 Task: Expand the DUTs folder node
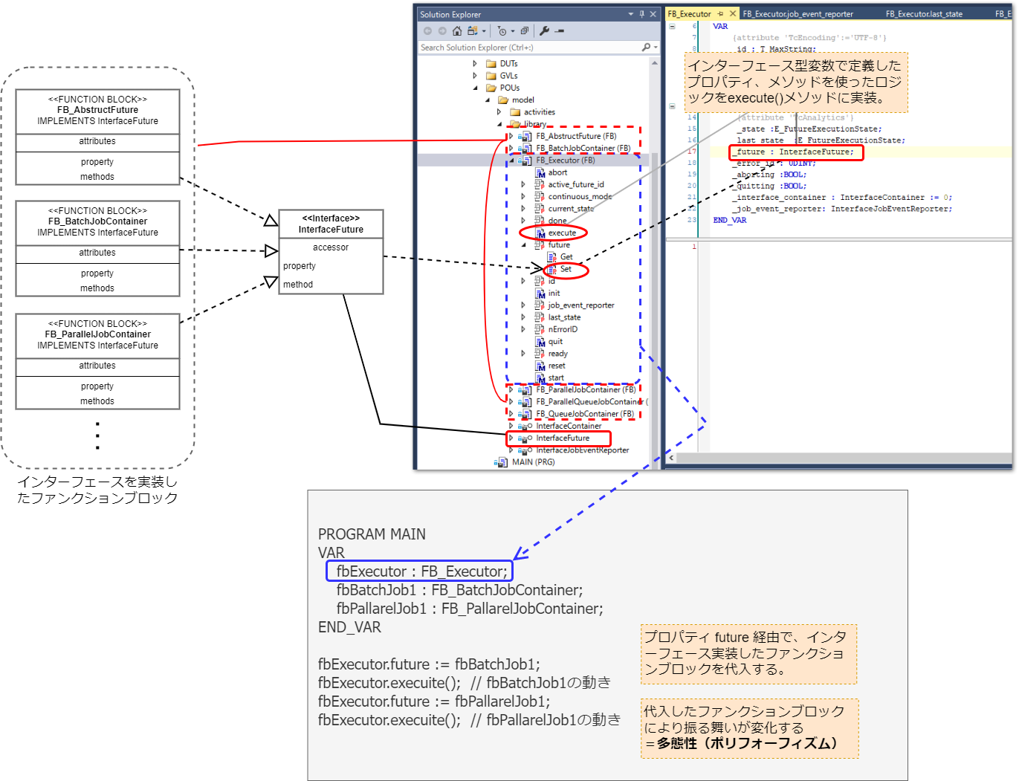(475, 64)
